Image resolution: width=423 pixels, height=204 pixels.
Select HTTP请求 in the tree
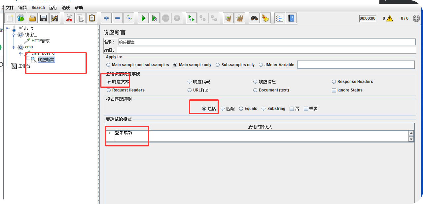[x=41, y=41]
